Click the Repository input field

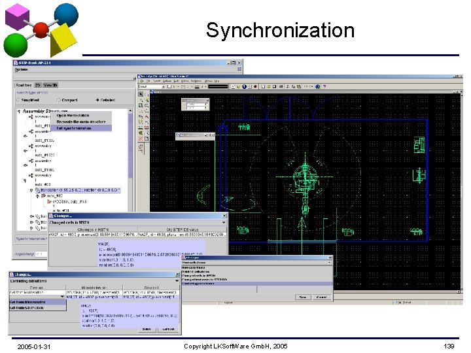(x=41, y=254)
